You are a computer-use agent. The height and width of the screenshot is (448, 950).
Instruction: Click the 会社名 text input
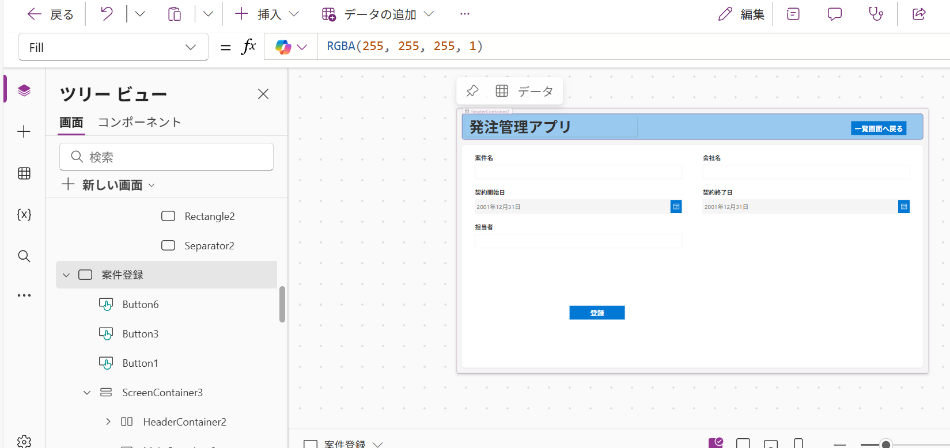(x=806, y=172)
